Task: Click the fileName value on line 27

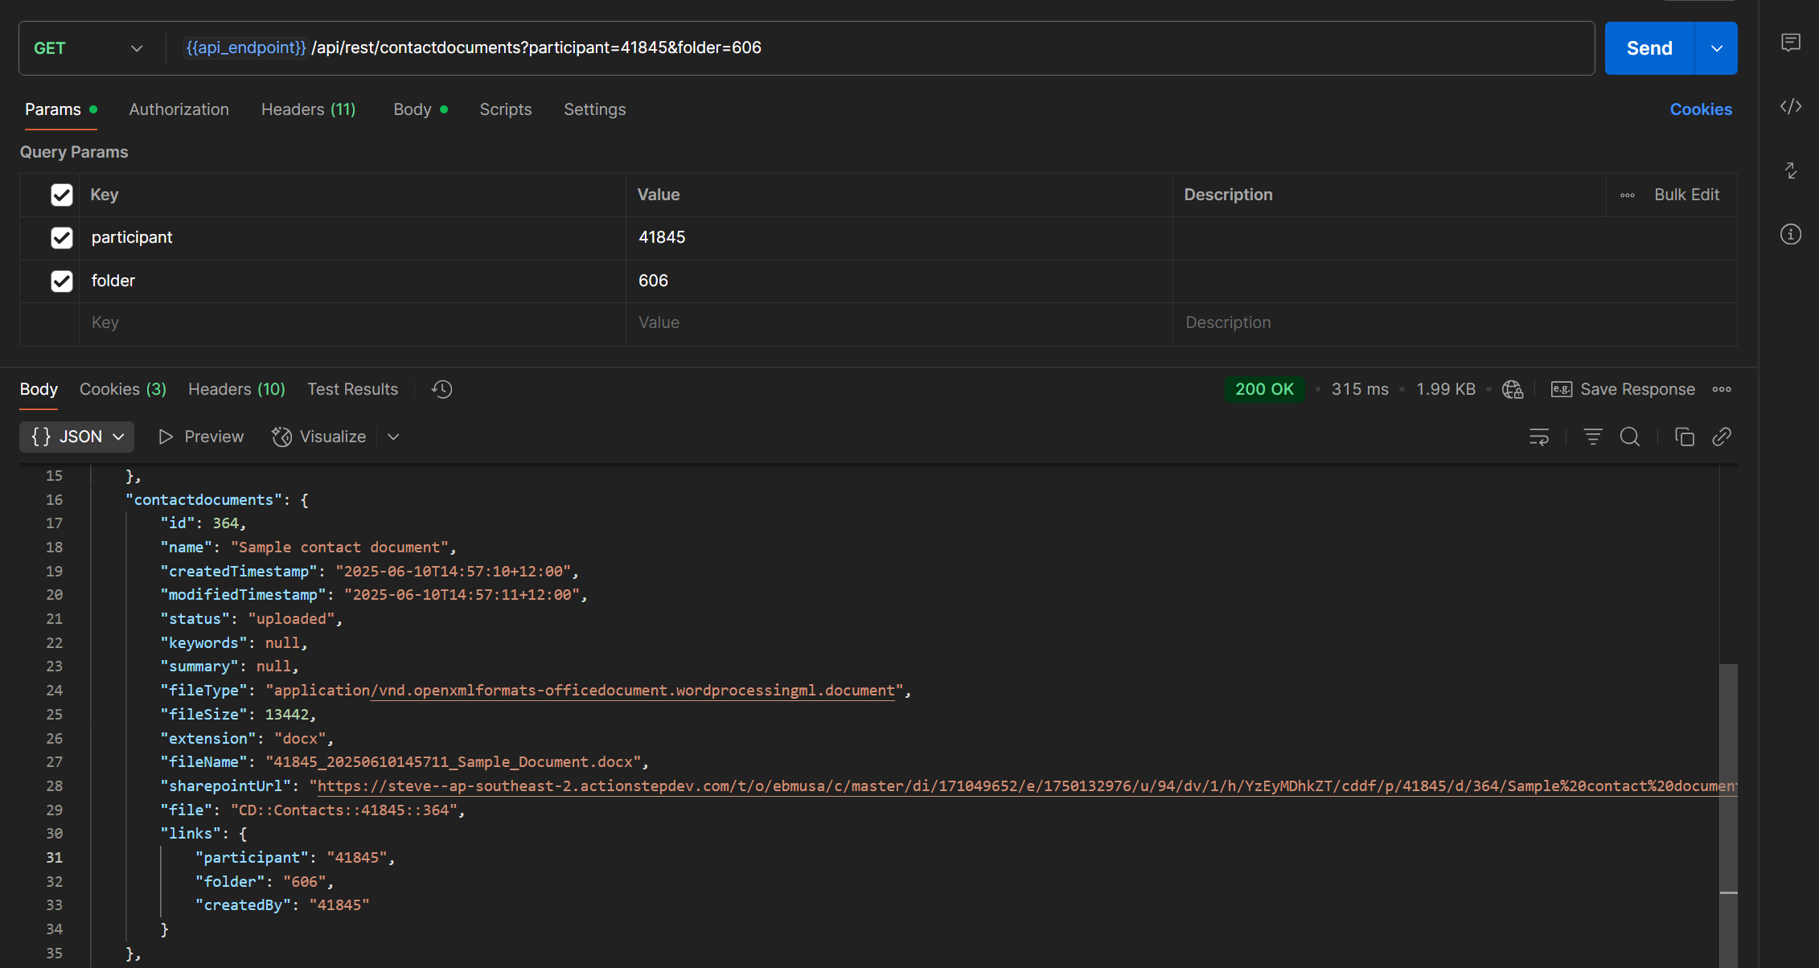Action: tap(453, 762)
